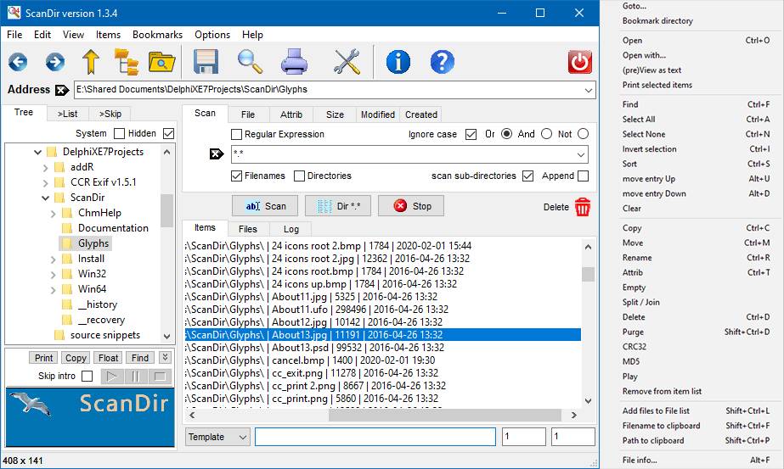Clear the scan pattern with X icon

[x=217, y=154]
